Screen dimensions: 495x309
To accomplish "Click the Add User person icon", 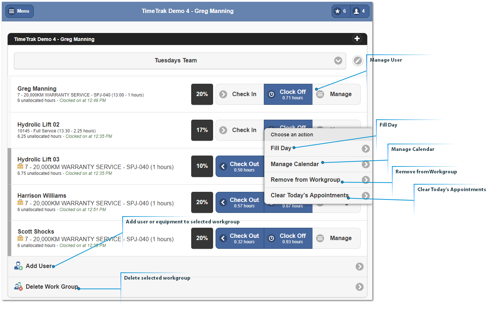I will (x=19, y=266).
